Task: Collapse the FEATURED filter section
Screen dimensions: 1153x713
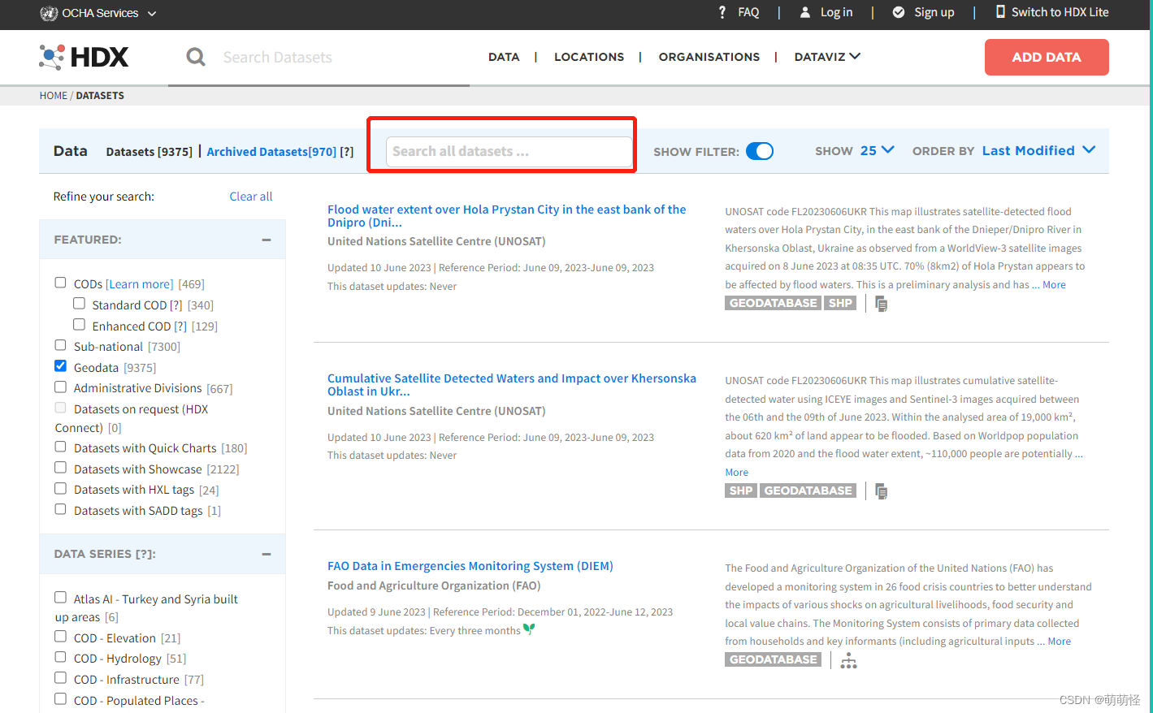Action: click(267, 240)
